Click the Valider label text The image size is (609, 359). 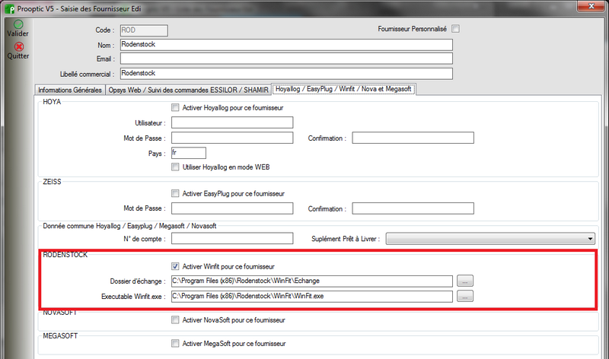(18, 33)
